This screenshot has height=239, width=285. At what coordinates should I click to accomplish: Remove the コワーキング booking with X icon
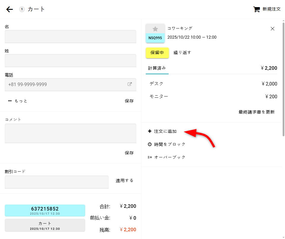coord(273,29)
